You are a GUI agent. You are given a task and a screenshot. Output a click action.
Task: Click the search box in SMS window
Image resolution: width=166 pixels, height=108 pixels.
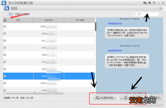(146, 14)
